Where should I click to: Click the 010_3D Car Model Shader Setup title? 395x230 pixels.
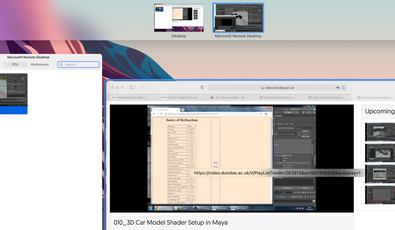170,223
